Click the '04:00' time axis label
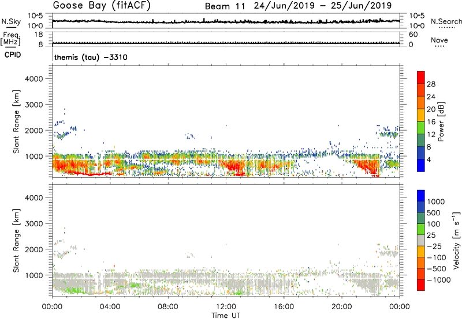462x319 pixels. point(110,307)
